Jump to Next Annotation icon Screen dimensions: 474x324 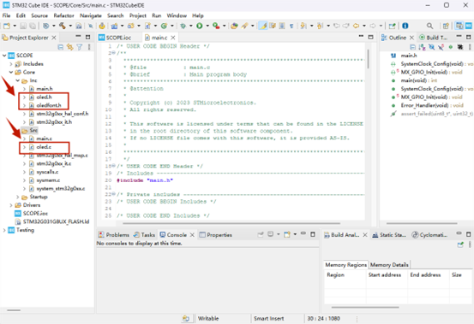tap(303, 26)
